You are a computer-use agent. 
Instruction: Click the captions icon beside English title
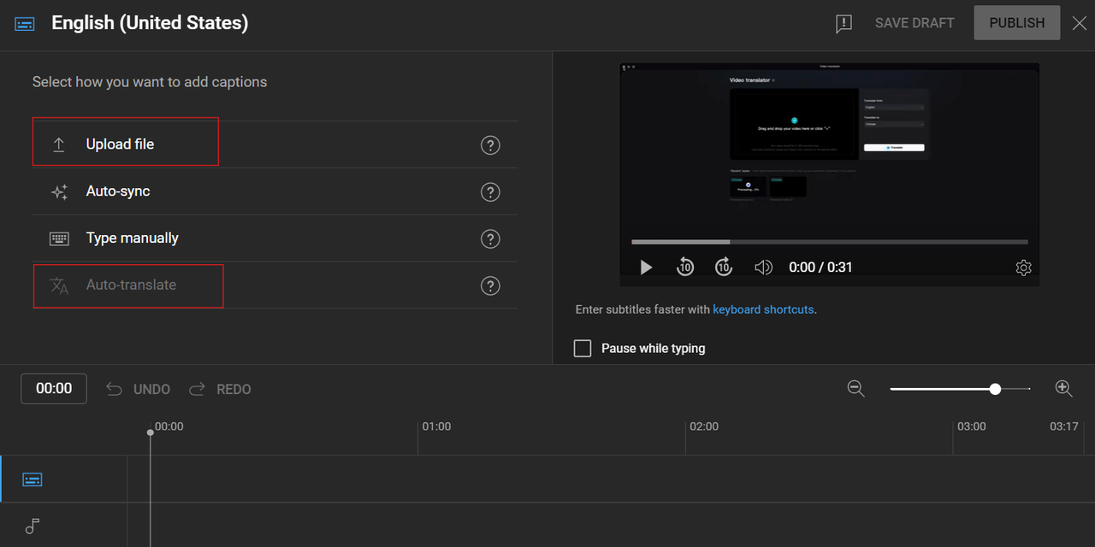pos(25,24)
